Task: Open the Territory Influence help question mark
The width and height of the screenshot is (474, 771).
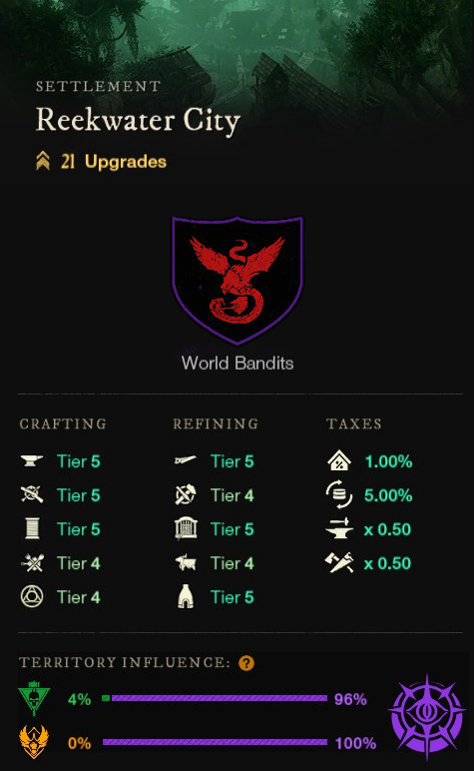Action: point(246,663)
